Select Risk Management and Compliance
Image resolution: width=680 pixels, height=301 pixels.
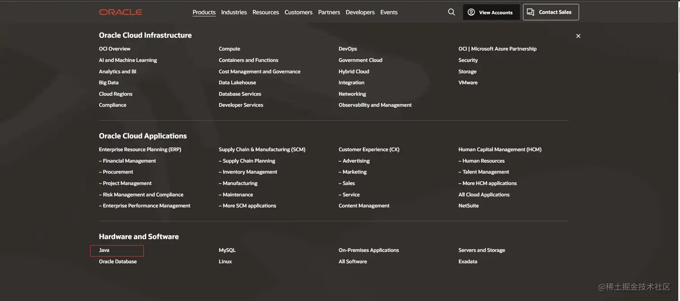coord(141,195)
